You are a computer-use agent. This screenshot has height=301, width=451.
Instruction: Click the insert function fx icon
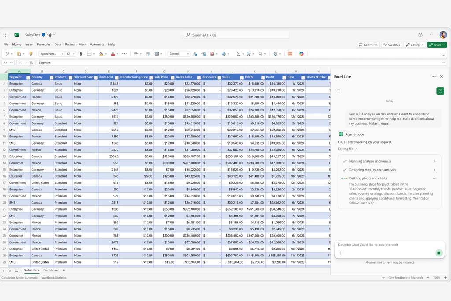32,63
